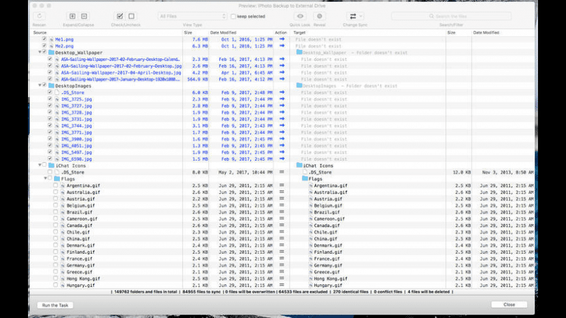Collapse the Desktop_Wallpaper folder
The height and width of the screenshot is (318, 566).
click(x=39, y=53)
